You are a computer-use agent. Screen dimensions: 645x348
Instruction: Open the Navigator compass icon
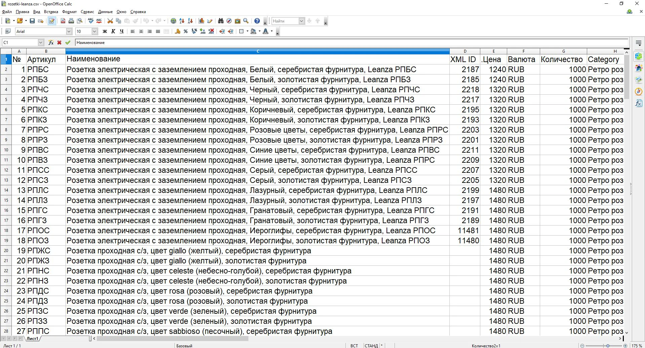click(229, 21)
